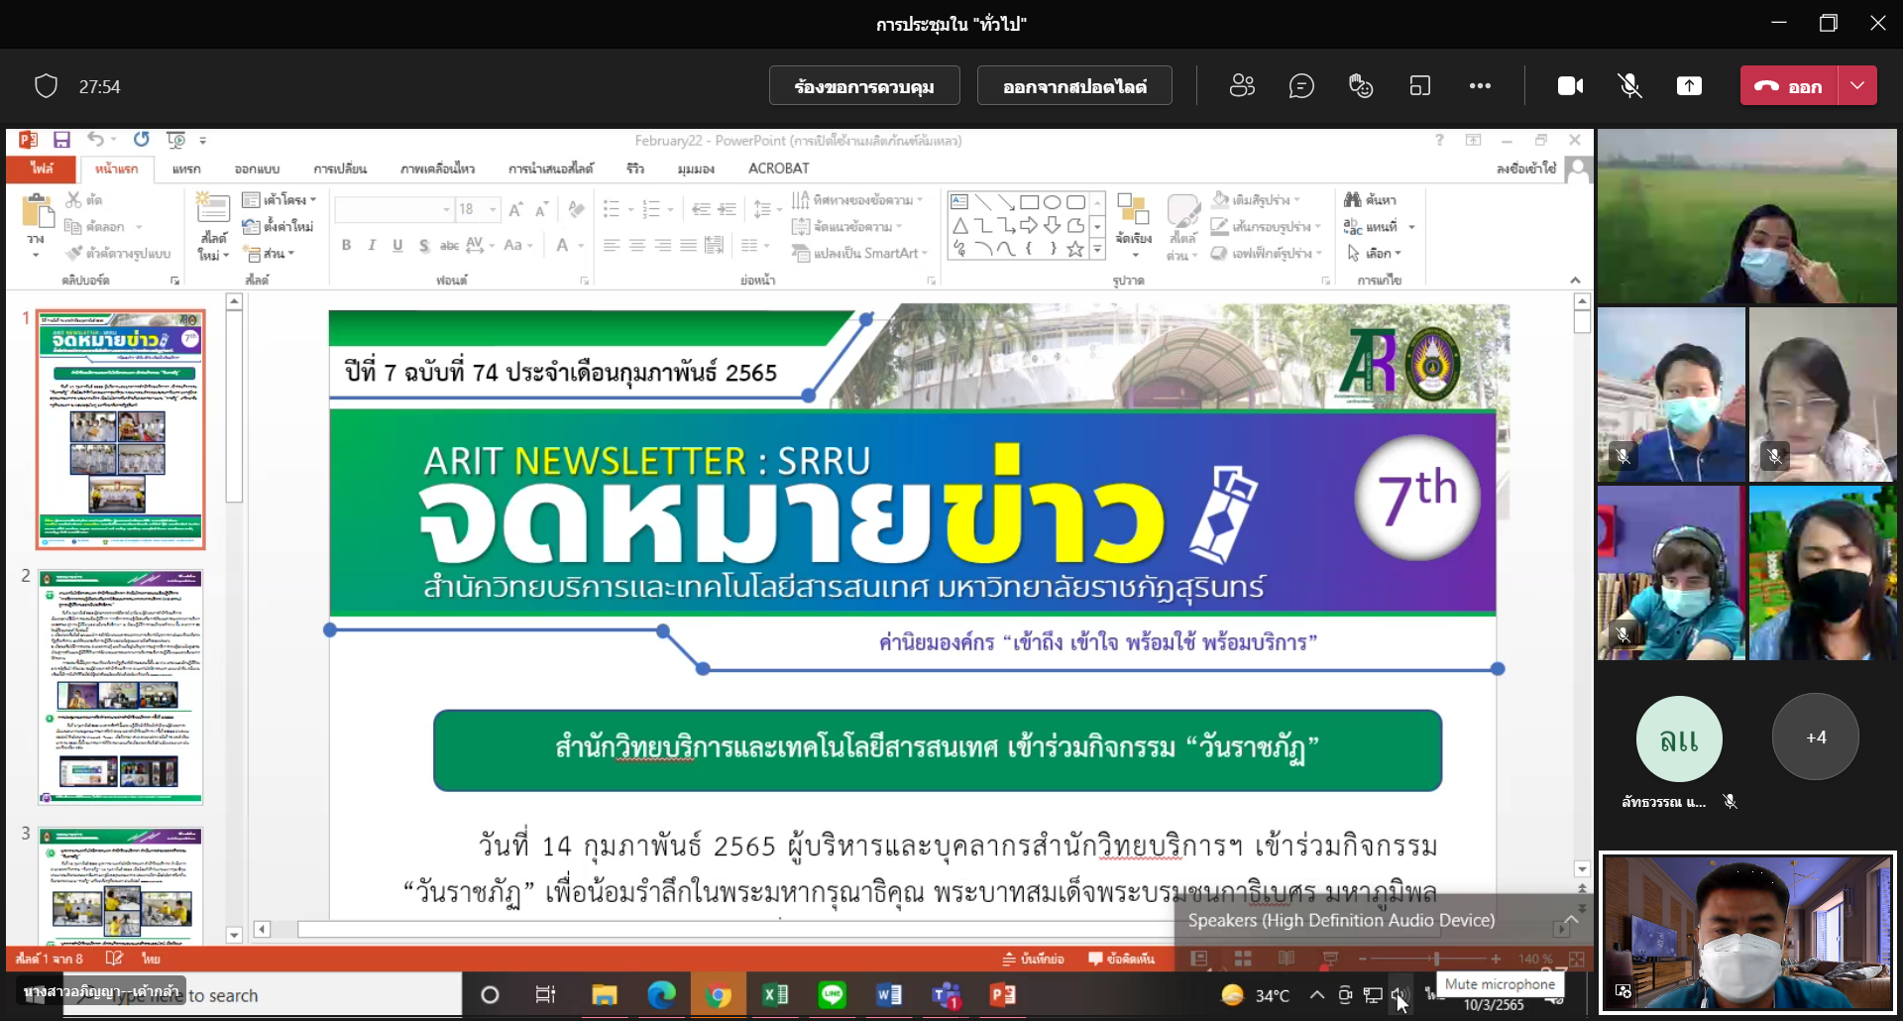The image size is (1903, 1021).
Task: Open the meeting chat icon
Action: pos(1301,86)
